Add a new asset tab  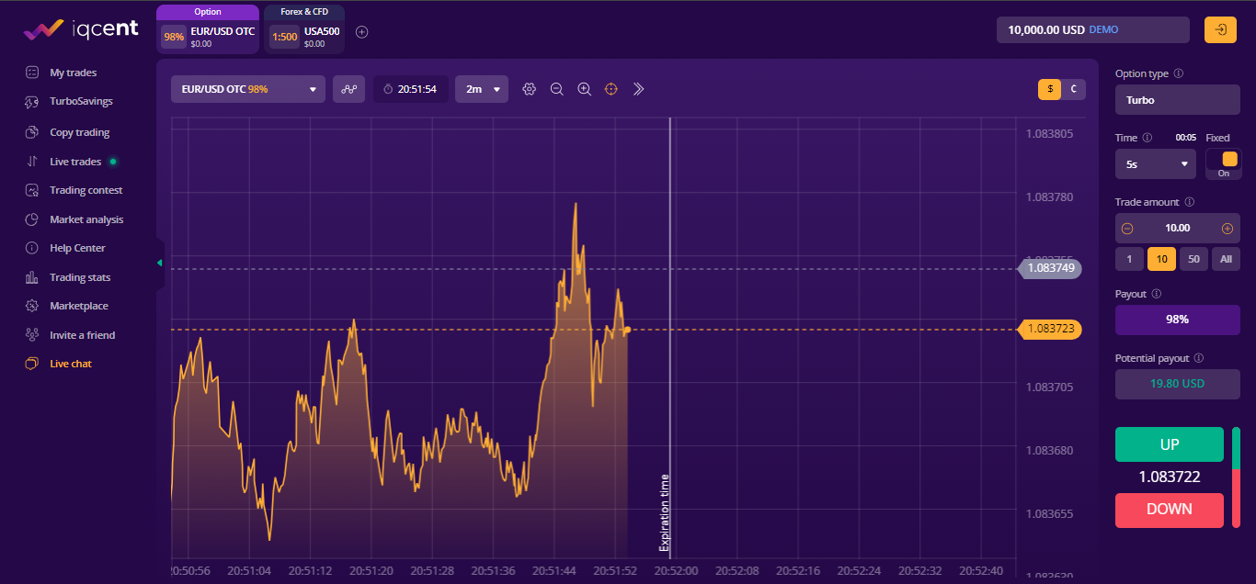362,32
